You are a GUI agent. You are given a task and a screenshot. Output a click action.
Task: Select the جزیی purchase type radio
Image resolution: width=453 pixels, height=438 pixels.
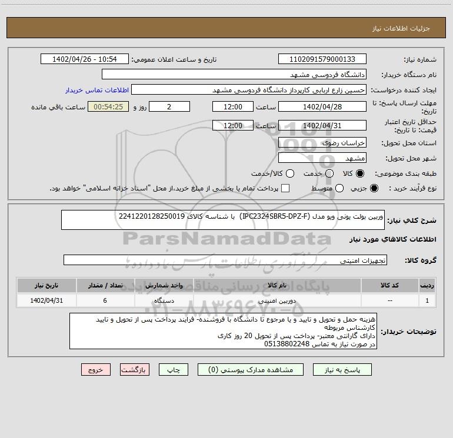pyautogui.click(x=374, y=188)
